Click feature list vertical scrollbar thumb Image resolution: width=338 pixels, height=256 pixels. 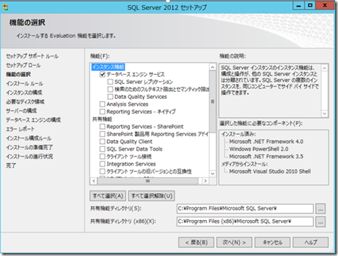(x=212, y=102)
